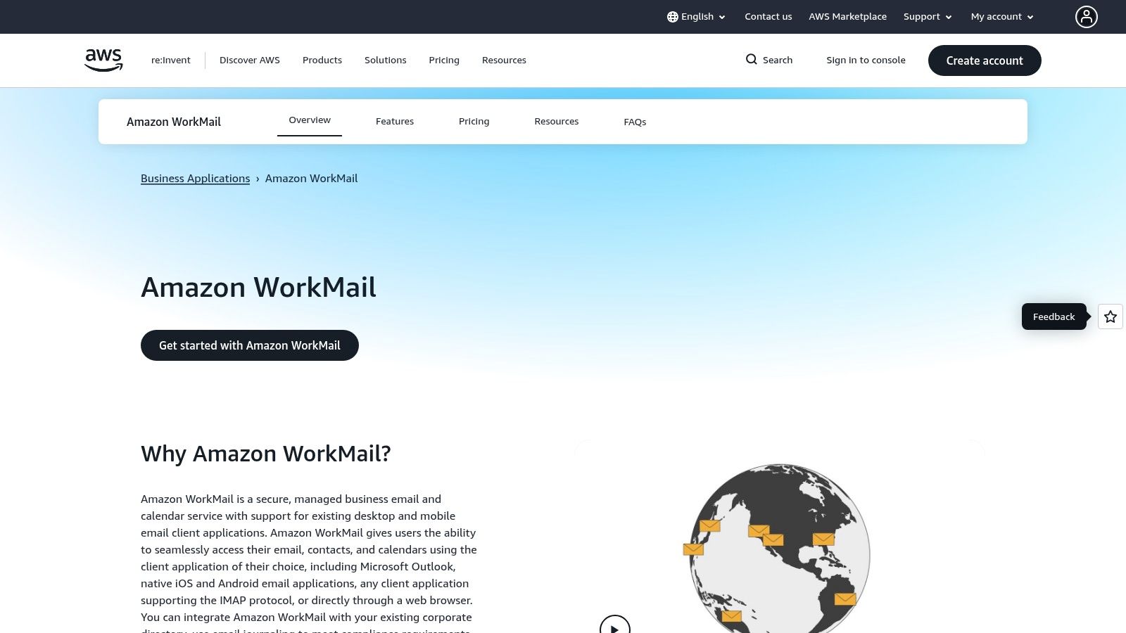The width and height of the screenshot is (1126, 633).
Task: Open the Feedback panel
Action: click(x=1054, y=316)
